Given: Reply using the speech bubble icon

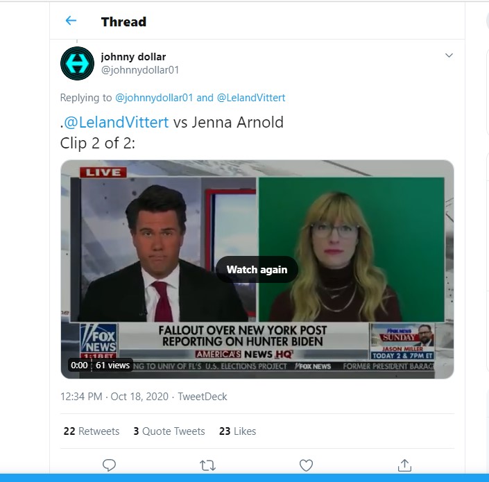Looking at the screenshot, I should pos(109,465).
